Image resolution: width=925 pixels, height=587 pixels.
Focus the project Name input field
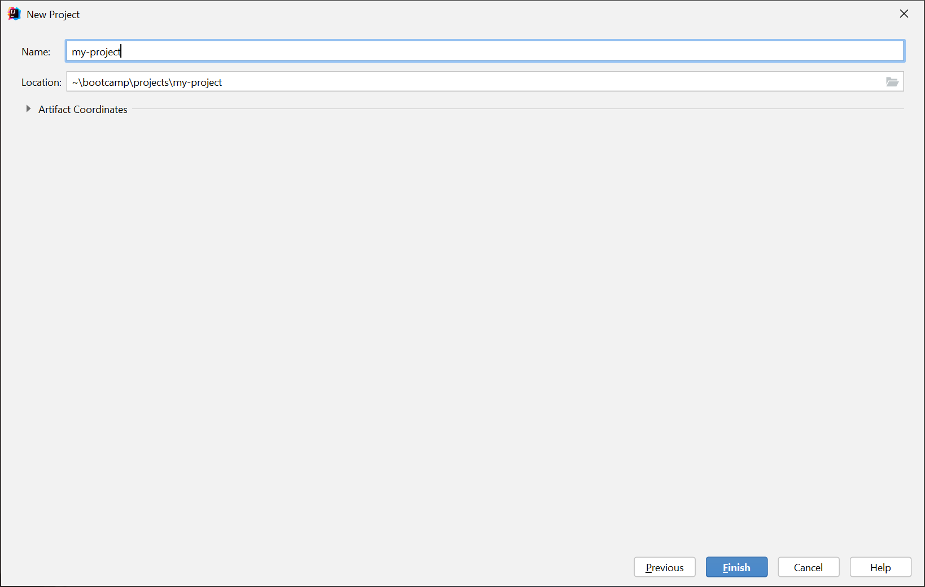(x=485, y=51)
